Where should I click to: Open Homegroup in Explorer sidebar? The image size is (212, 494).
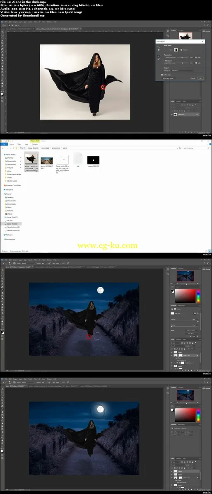click(x=10, y=239)
